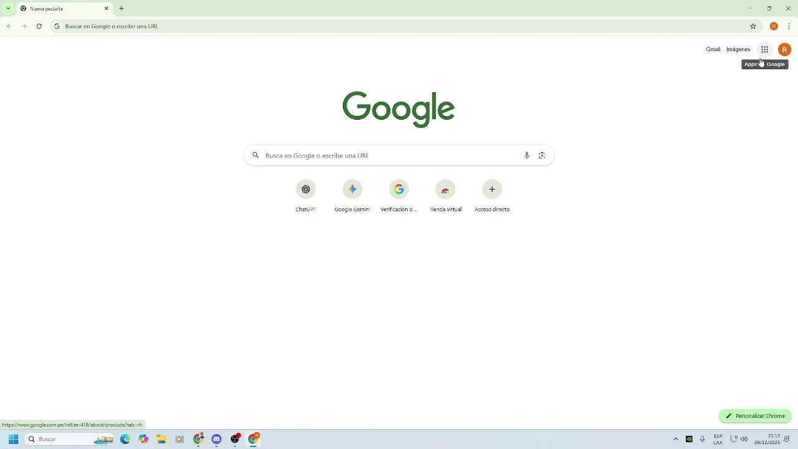Viewport: 798px width, 449px height.
Task: Reload the current page
Action: [39, 26]
